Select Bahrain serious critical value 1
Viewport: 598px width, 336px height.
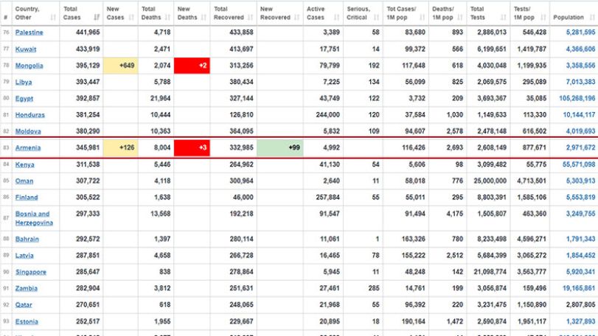click(378, 239)
